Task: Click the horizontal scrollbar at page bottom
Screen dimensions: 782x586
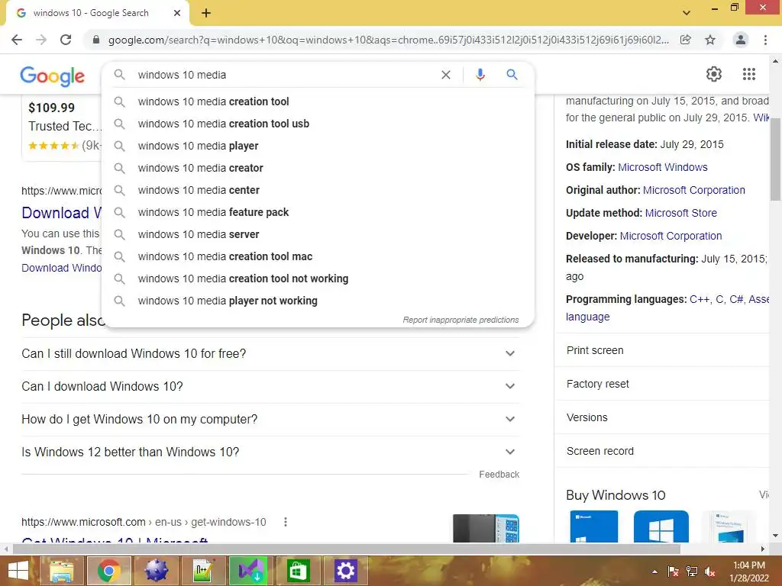Action: coord(347,549)
